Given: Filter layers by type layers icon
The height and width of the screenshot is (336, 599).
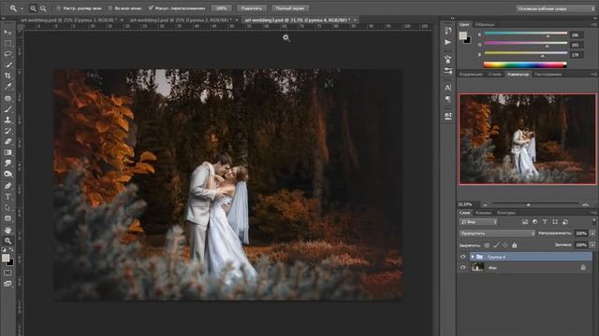Looking at the screenshot, I should pyautogui.click(x=545, y=222).
